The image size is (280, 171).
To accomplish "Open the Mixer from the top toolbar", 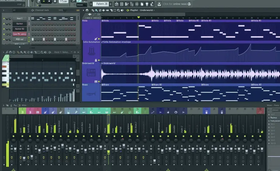I will click(x=137, y=4).
